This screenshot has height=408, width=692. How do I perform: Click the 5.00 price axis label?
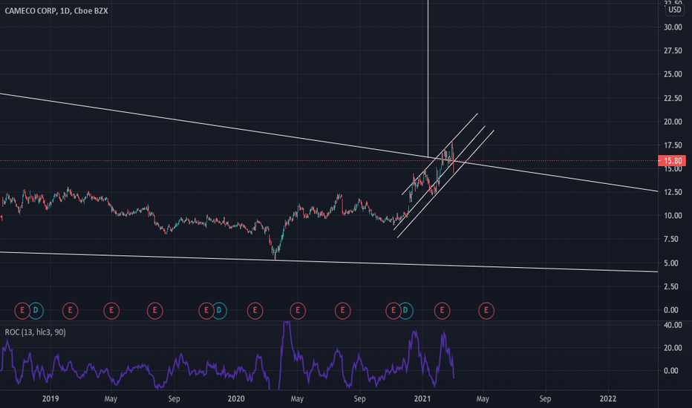670,263
